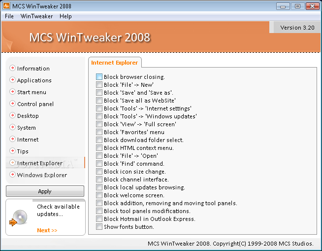The image size is (322, 251).
Task: Enable Block 'Favorites' menu
Action: tap(99, 132)
